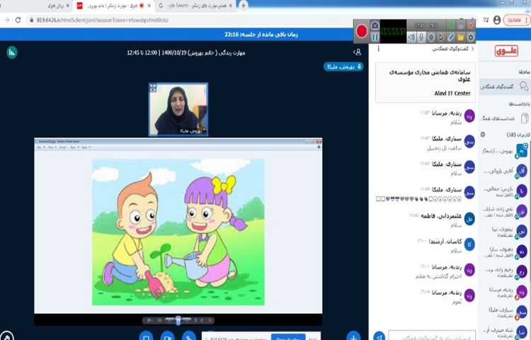This screenshot has width=531, height=340.
Task: Click the emoji chat message from Melika
Action: (419, 199)
